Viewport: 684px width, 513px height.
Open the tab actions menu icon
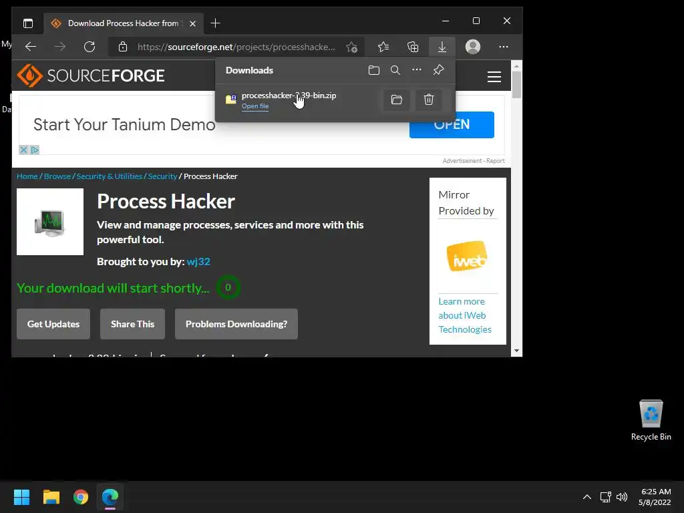coord(28,23)
